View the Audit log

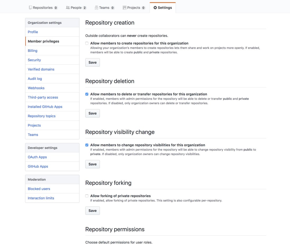click(52, 78)
